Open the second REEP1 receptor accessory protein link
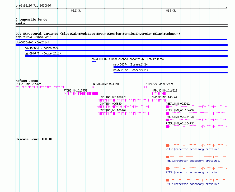 193,161
